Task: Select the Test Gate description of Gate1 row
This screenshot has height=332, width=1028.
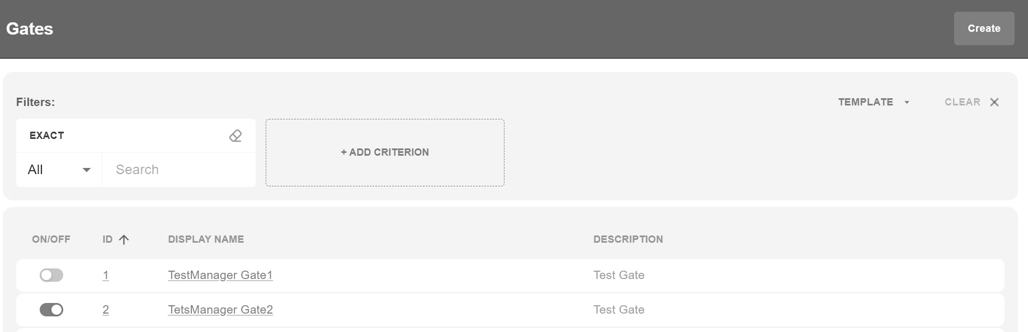Action: pos(619,275)
